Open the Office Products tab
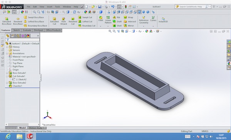This screenshot has height=140, width=231. pos(53,30)
